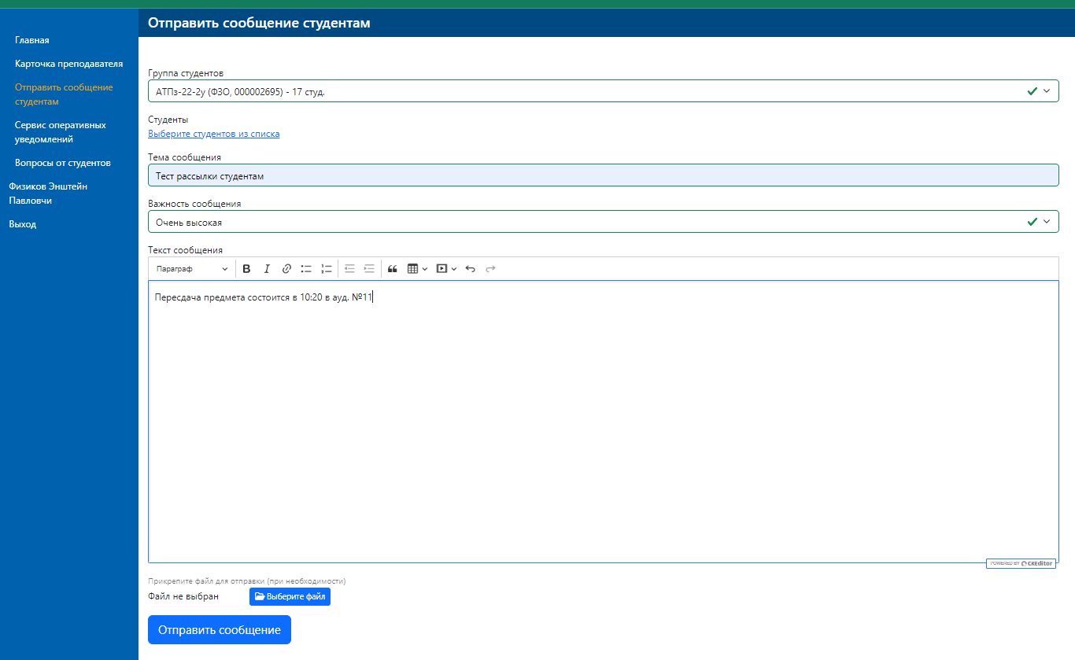Open Сервис оперативных уведомлений page
The width and height of the screenshot is (1075, 660).
point(60,132)
